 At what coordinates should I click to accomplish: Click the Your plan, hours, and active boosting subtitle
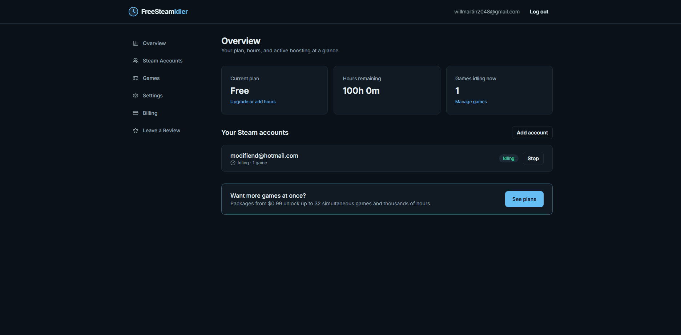(x=281, y=51)
